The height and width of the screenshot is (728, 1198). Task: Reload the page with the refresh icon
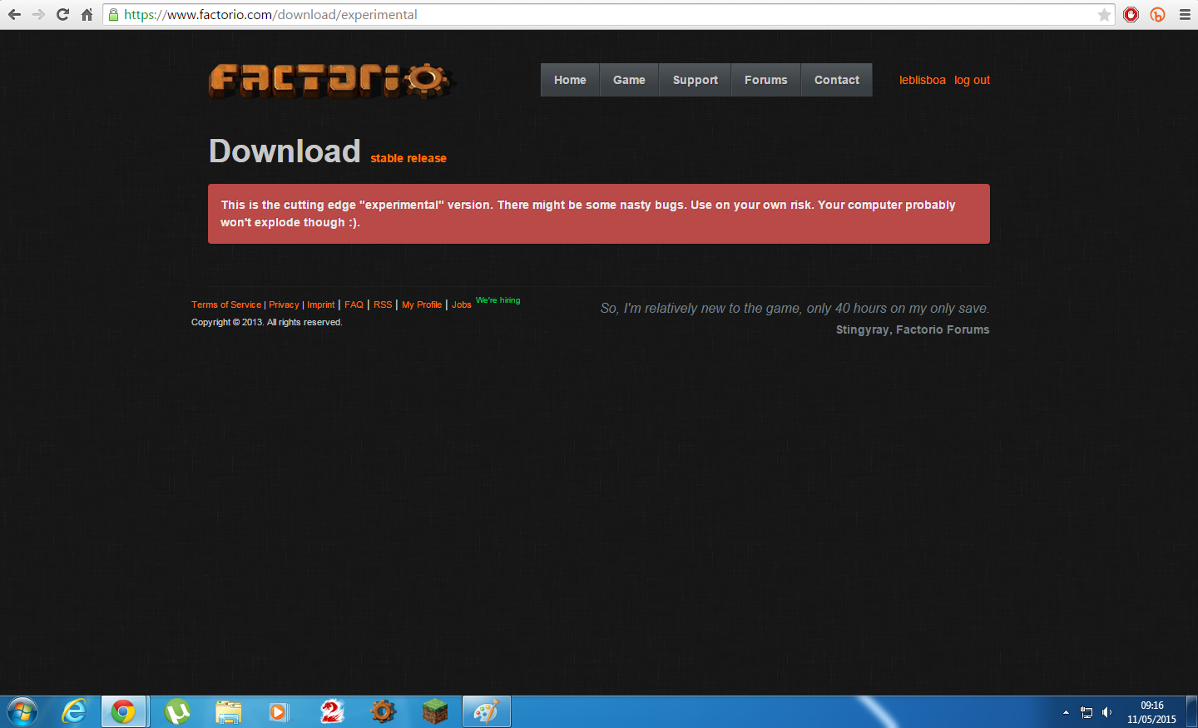(62, 14)
